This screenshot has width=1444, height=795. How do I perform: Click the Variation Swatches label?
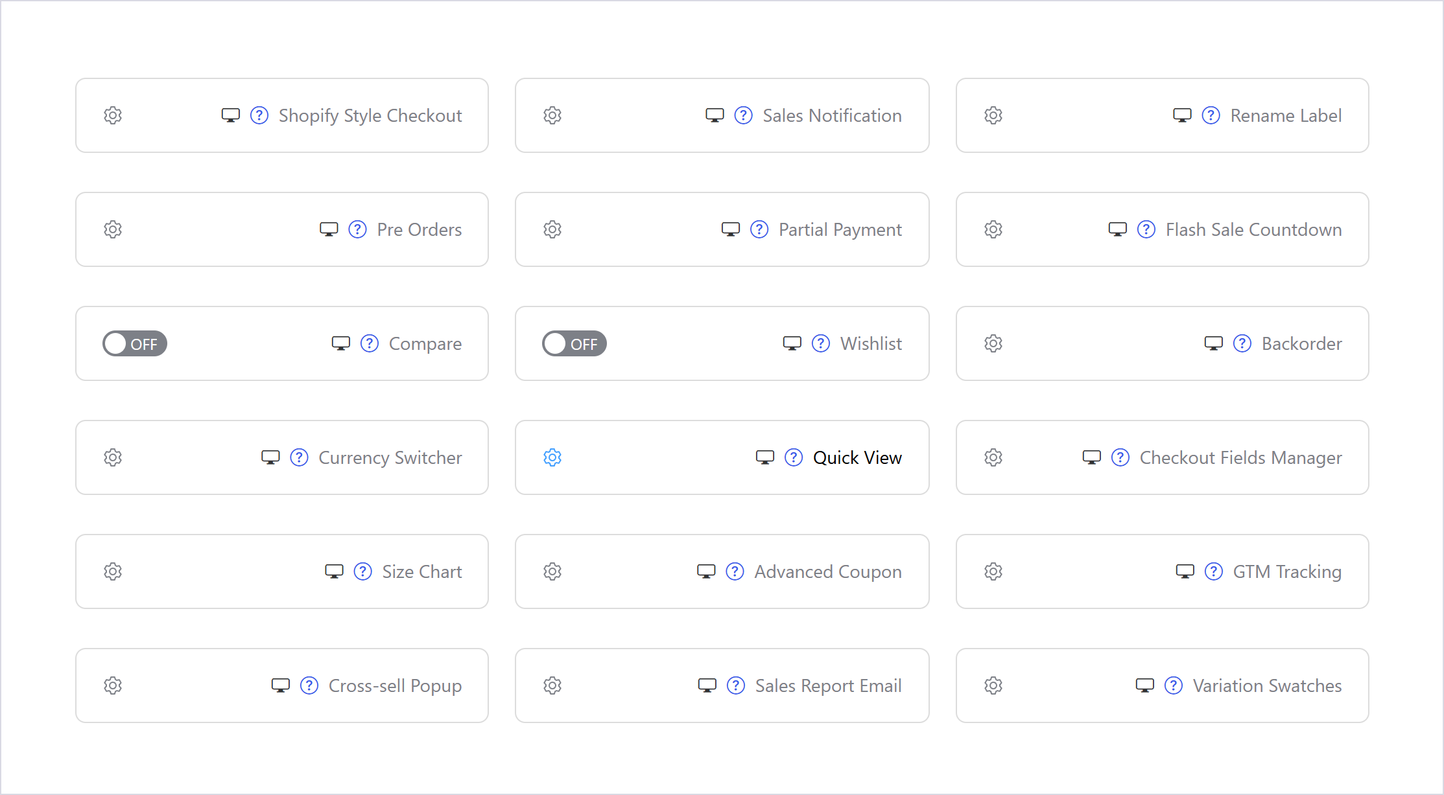pyautogui.click(x=1267, y=686)
